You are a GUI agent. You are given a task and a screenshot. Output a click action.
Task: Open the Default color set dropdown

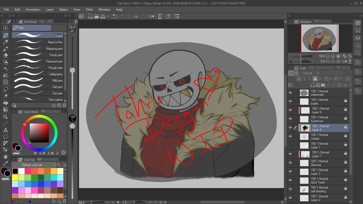tap(34, 165)
